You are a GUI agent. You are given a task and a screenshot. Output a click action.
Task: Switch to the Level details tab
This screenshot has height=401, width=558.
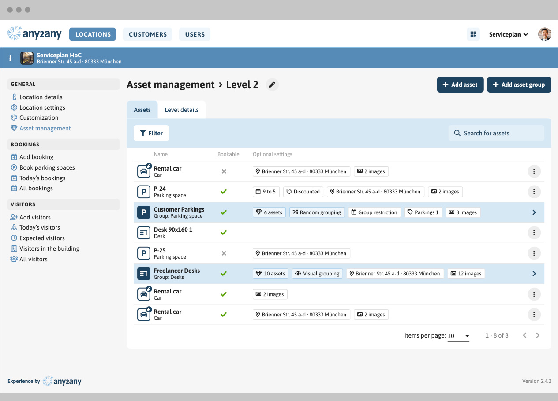click(181, 110)
